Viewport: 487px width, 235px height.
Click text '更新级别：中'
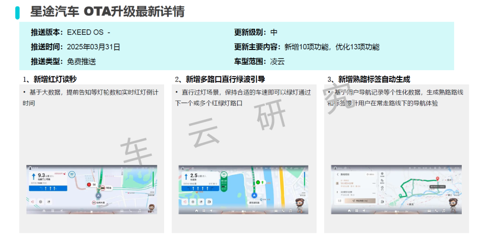click(256, 32)
